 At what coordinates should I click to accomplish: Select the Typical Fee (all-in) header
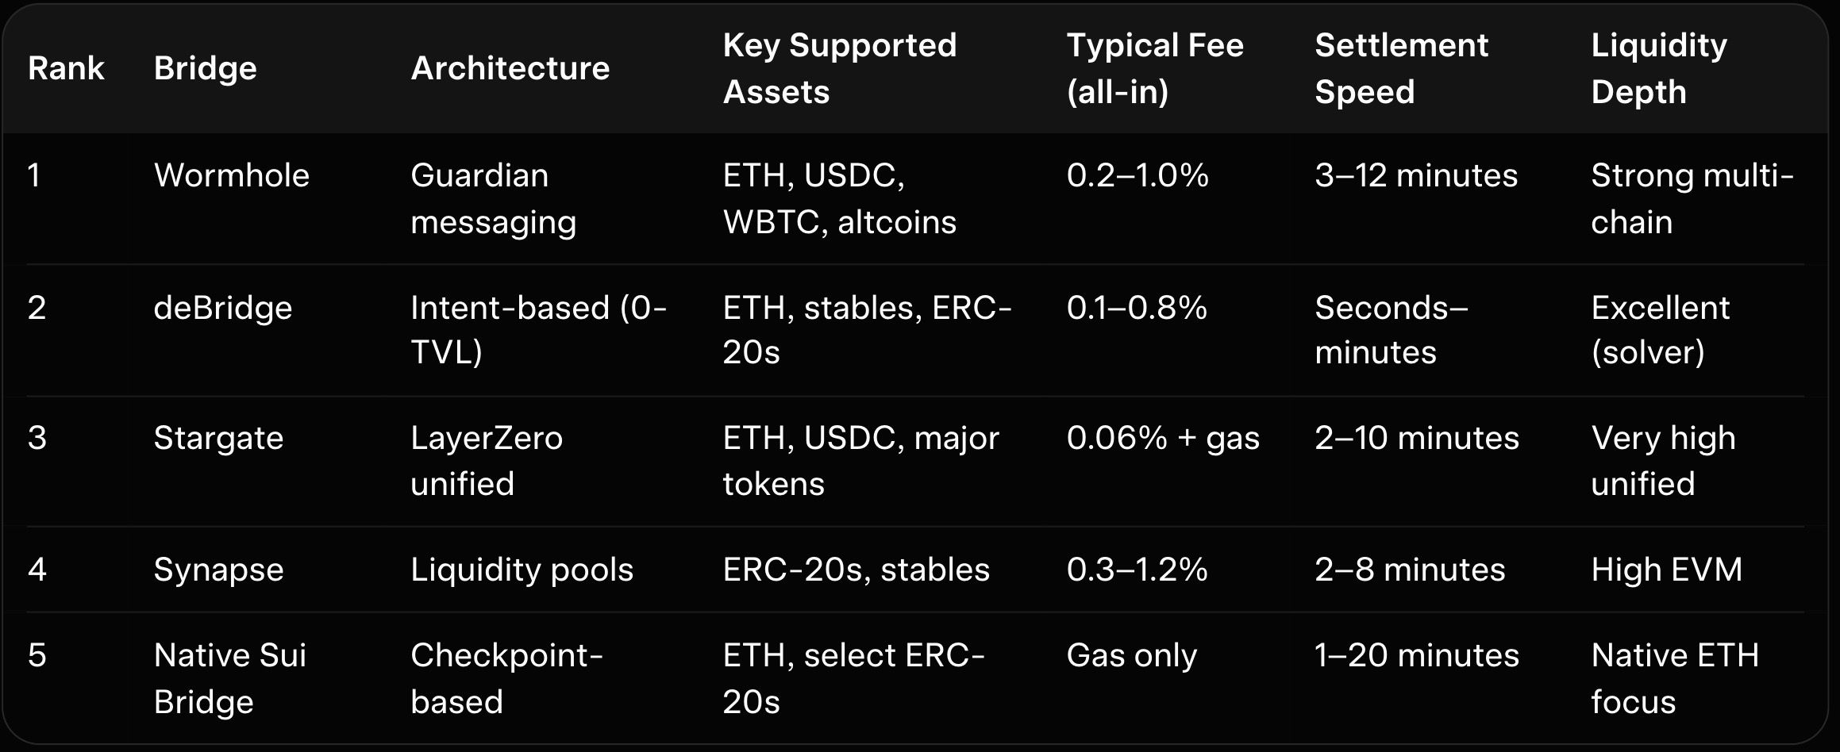point(1154,68)
